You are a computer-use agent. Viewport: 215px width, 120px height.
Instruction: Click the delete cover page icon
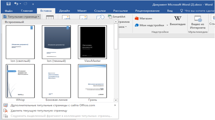click(5, 111)
